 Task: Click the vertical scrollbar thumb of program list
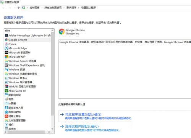[52, 74]
